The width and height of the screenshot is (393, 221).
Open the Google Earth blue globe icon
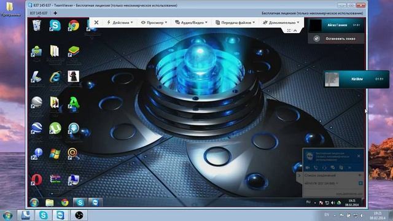pyautogui.click(x=37, y=128)
